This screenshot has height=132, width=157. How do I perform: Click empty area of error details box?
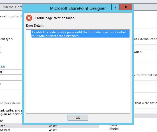pos(78,75)
